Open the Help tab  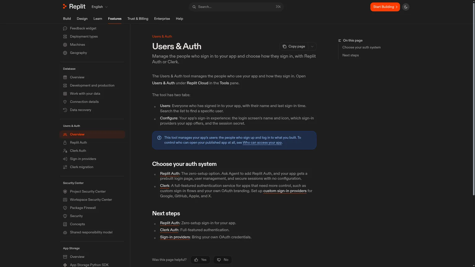(179, 19)
